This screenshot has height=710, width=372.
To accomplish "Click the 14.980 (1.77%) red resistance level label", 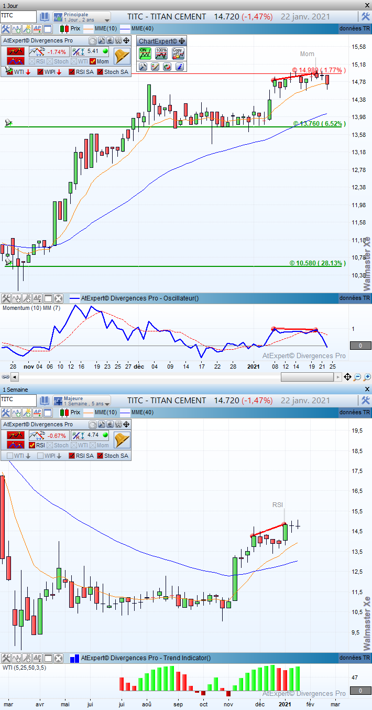I will 319,70.
